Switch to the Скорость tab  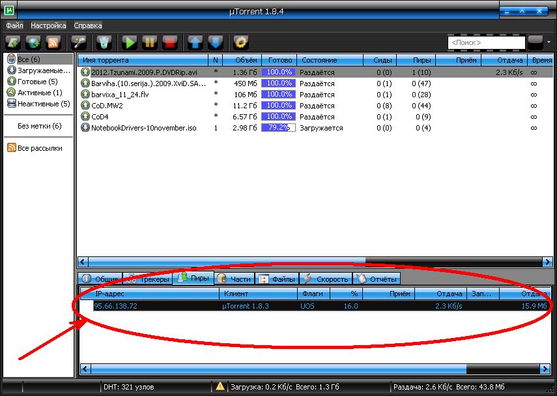326,279
